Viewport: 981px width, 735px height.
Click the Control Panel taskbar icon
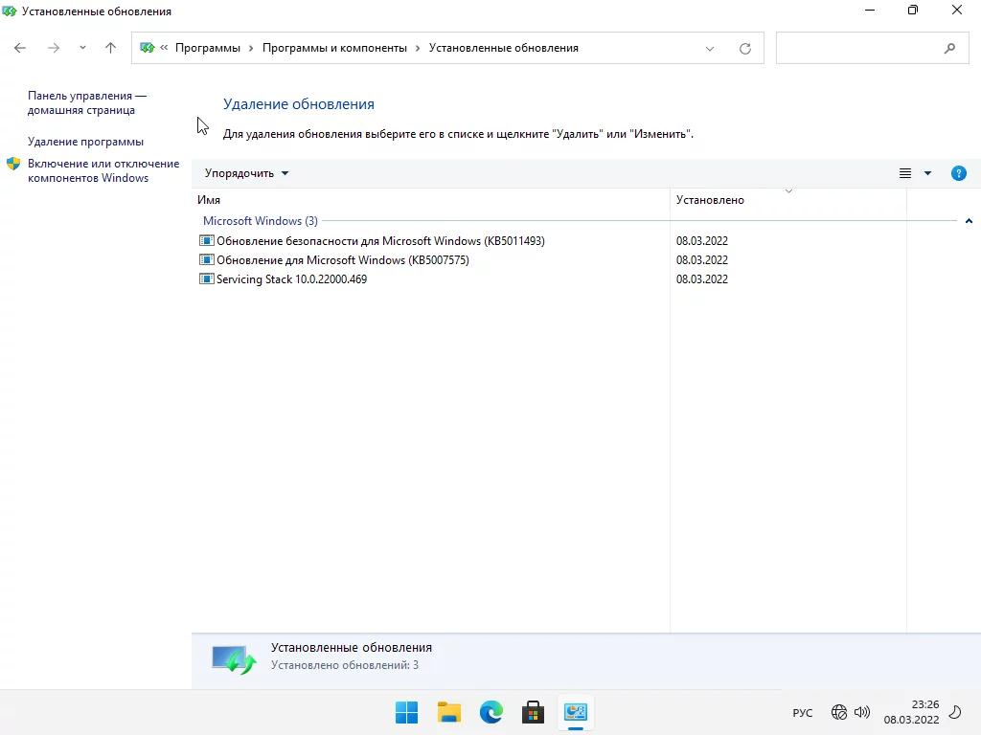(x=576, y=712)
